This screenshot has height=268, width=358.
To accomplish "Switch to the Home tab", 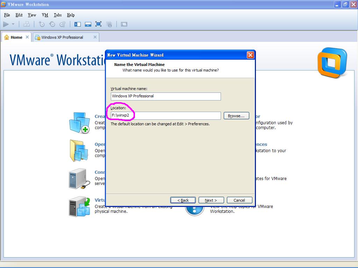I will click(17, 37).
